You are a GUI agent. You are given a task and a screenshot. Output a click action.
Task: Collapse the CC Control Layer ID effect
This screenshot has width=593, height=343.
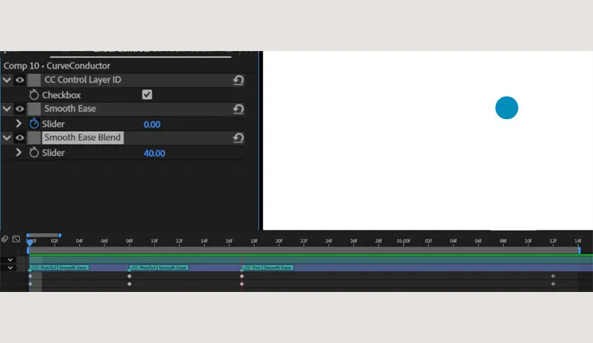(6, 80)
